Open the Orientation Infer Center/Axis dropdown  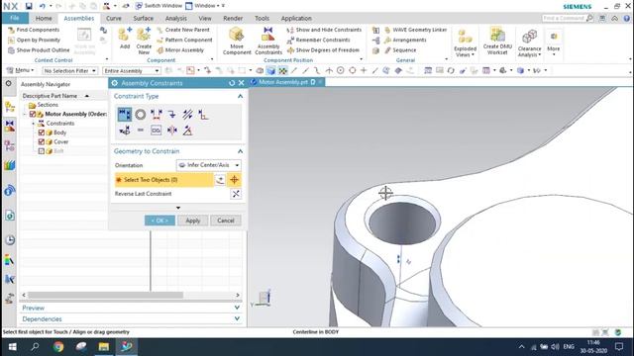209,165
